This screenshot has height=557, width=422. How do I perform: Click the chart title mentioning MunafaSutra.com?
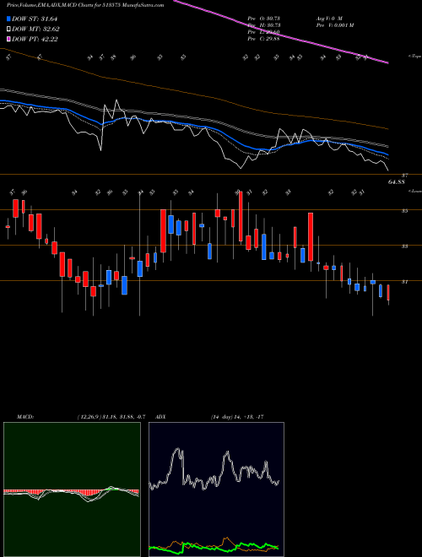tap(85, 6)
